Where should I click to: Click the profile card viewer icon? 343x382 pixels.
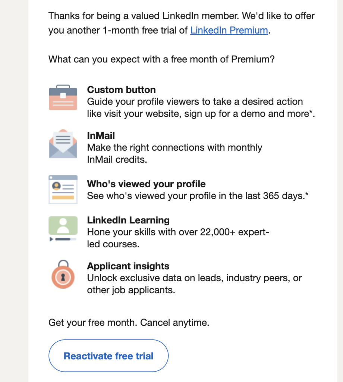tap(63, 190)
